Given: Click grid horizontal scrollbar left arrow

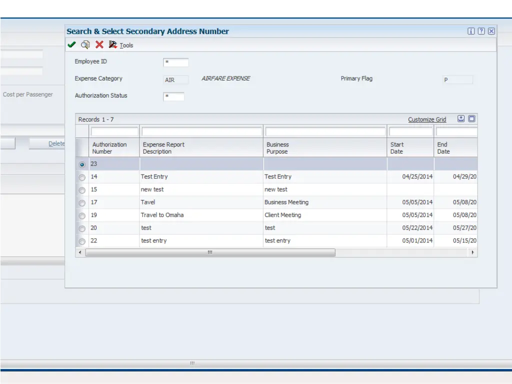Looking at the screenshot, I should (80, 252).
